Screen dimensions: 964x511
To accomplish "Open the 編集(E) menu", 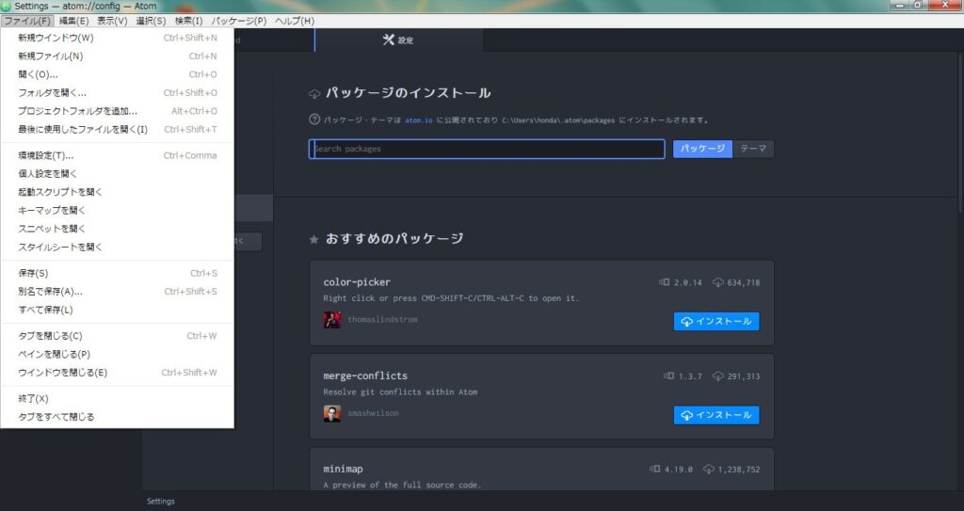I will [x=73, y=21].
